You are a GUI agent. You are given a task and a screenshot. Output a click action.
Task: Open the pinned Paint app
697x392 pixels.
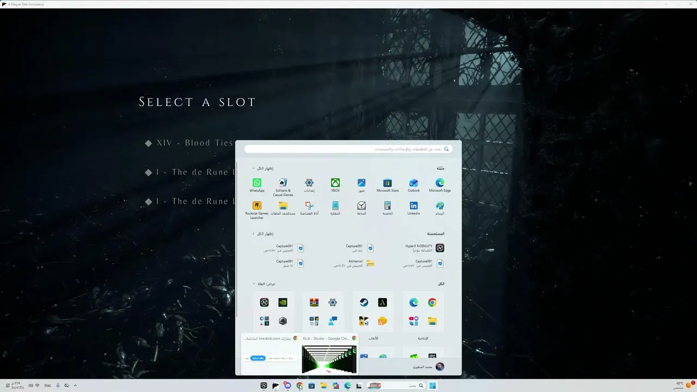click(x=440, y=209)
